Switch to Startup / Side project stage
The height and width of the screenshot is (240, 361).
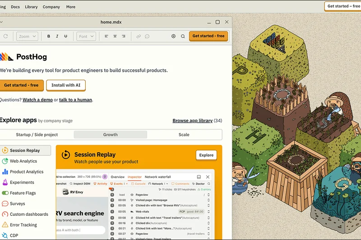click(x=37, y=135)
